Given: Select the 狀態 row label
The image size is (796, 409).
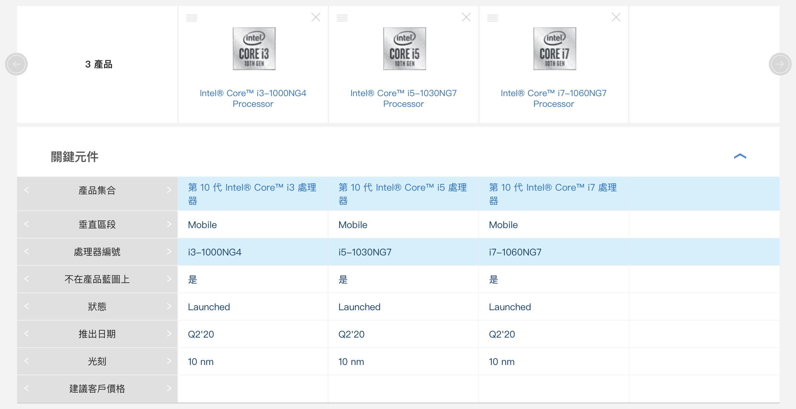Looking at the screenshot, I should coord(97,306).
